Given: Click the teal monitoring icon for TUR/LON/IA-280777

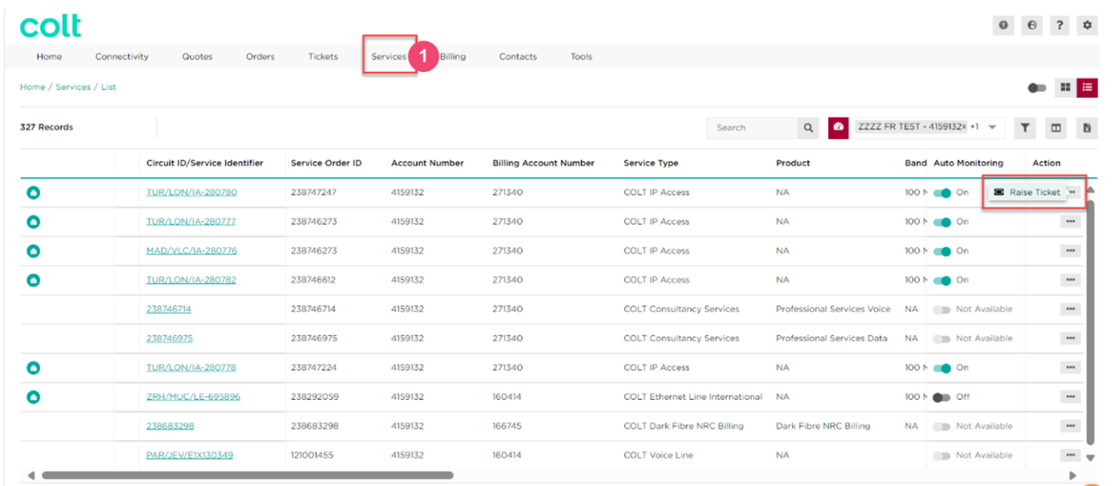Looking at the screenshot, I should click(x=33, y=221).
